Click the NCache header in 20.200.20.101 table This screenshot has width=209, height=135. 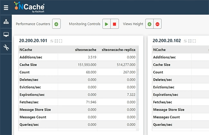point(26,50)
